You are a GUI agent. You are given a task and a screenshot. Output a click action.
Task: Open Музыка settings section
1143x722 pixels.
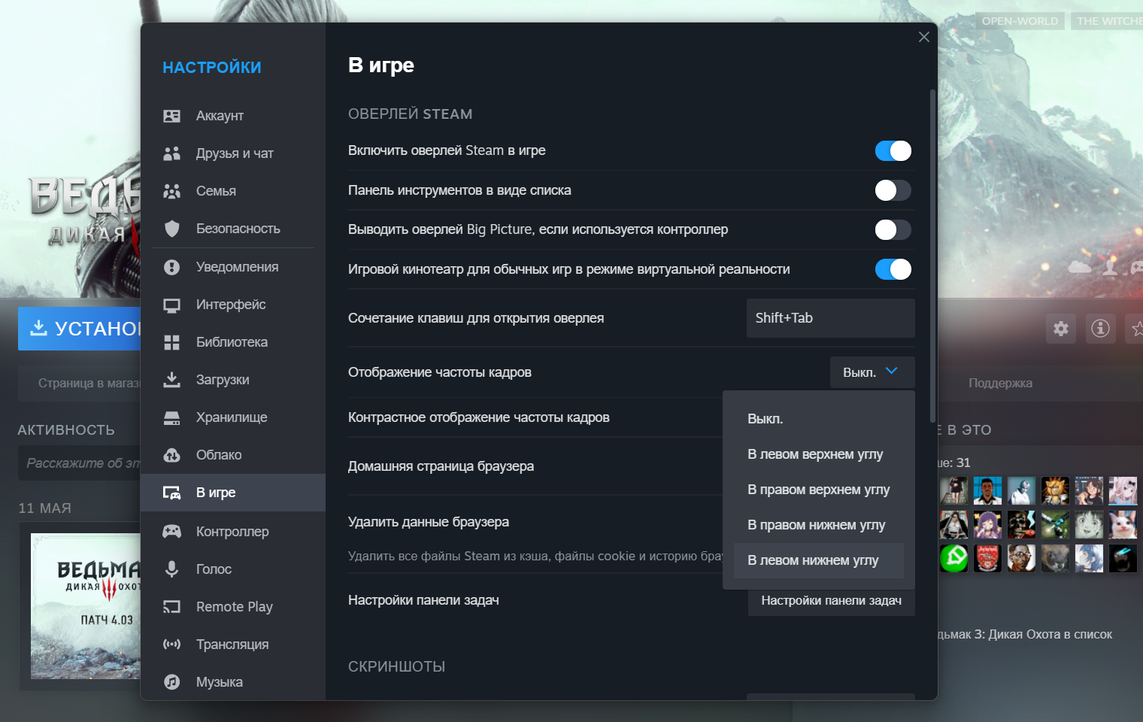coord(233,682)
